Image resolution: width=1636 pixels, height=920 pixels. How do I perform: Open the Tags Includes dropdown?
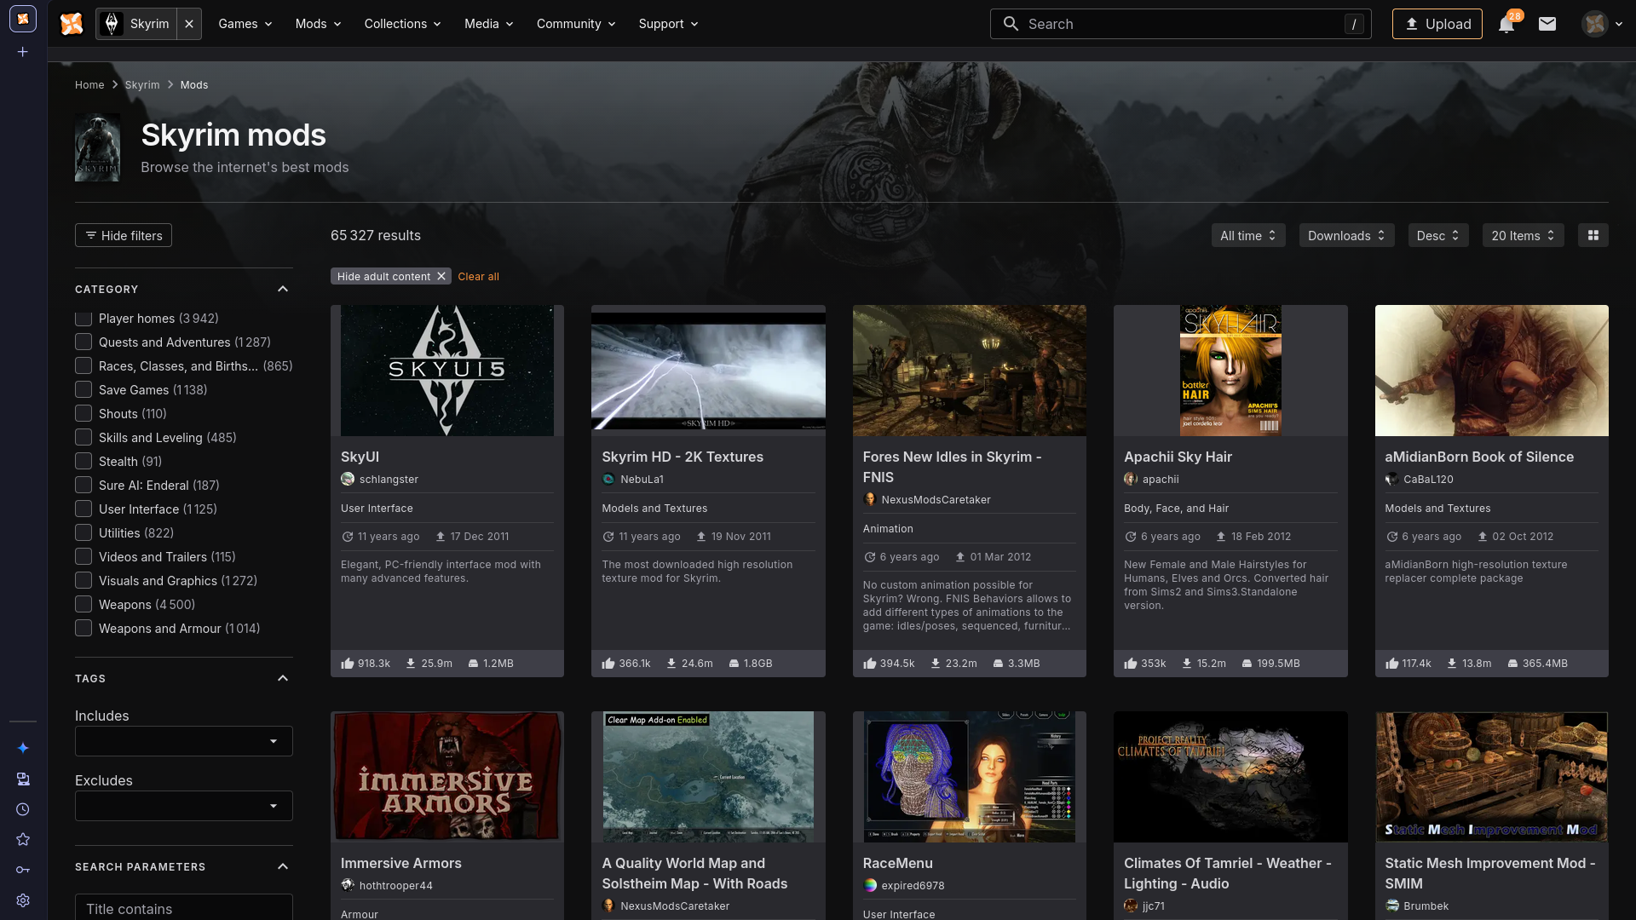(x=184, y=741)
